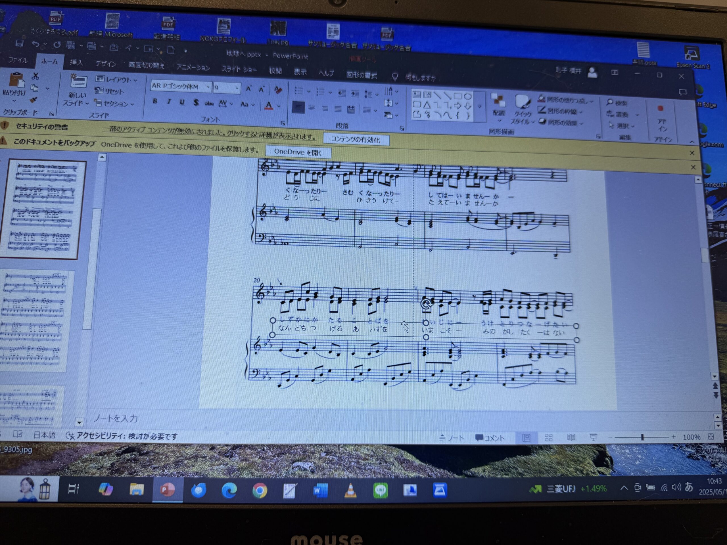Select the oval shape in shapes gallery
Viewport: 727px width, 545px height.
pos(468,97)
